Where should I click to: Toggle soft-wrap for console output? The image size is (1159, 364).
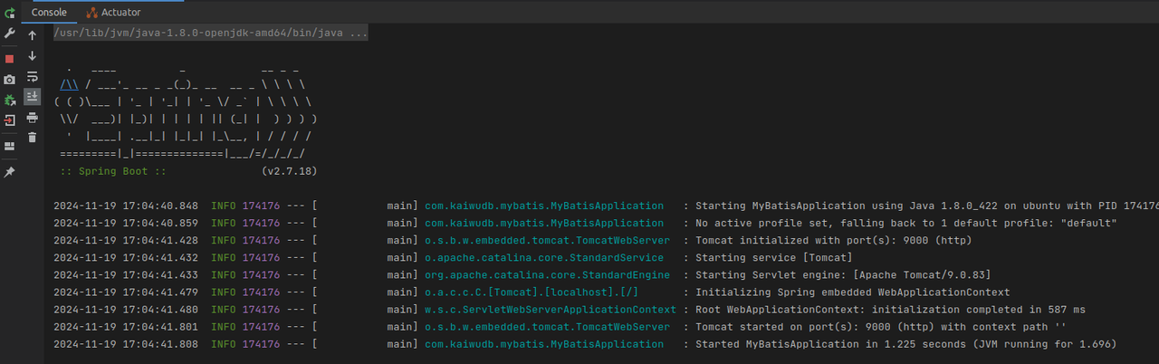(x=33, y=76)
